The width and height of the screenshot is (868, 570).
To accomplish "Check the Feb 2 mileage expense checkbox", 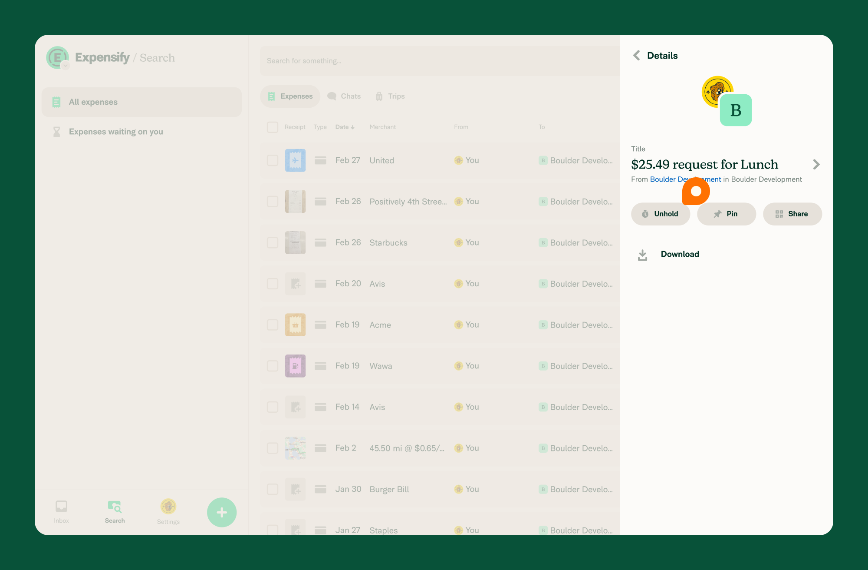I will tap(273, 448).
